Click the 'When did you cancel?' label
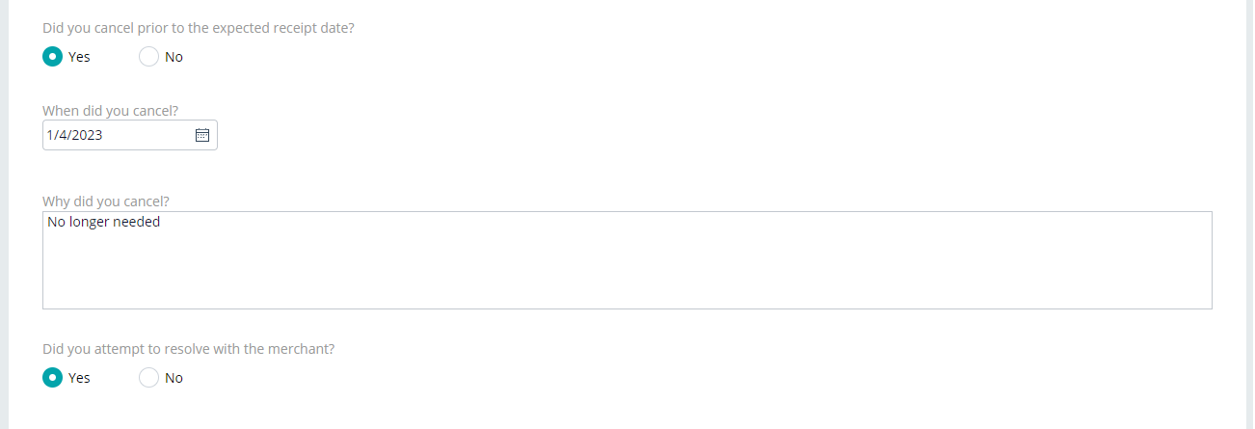Viewport: 1255px width, 429px height. click(110, 110)
